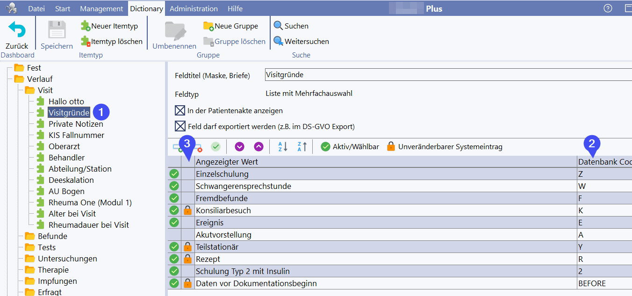Switch to the Management ribbon tab
Viewport: 632px width, 296px height.
(101, 8)
